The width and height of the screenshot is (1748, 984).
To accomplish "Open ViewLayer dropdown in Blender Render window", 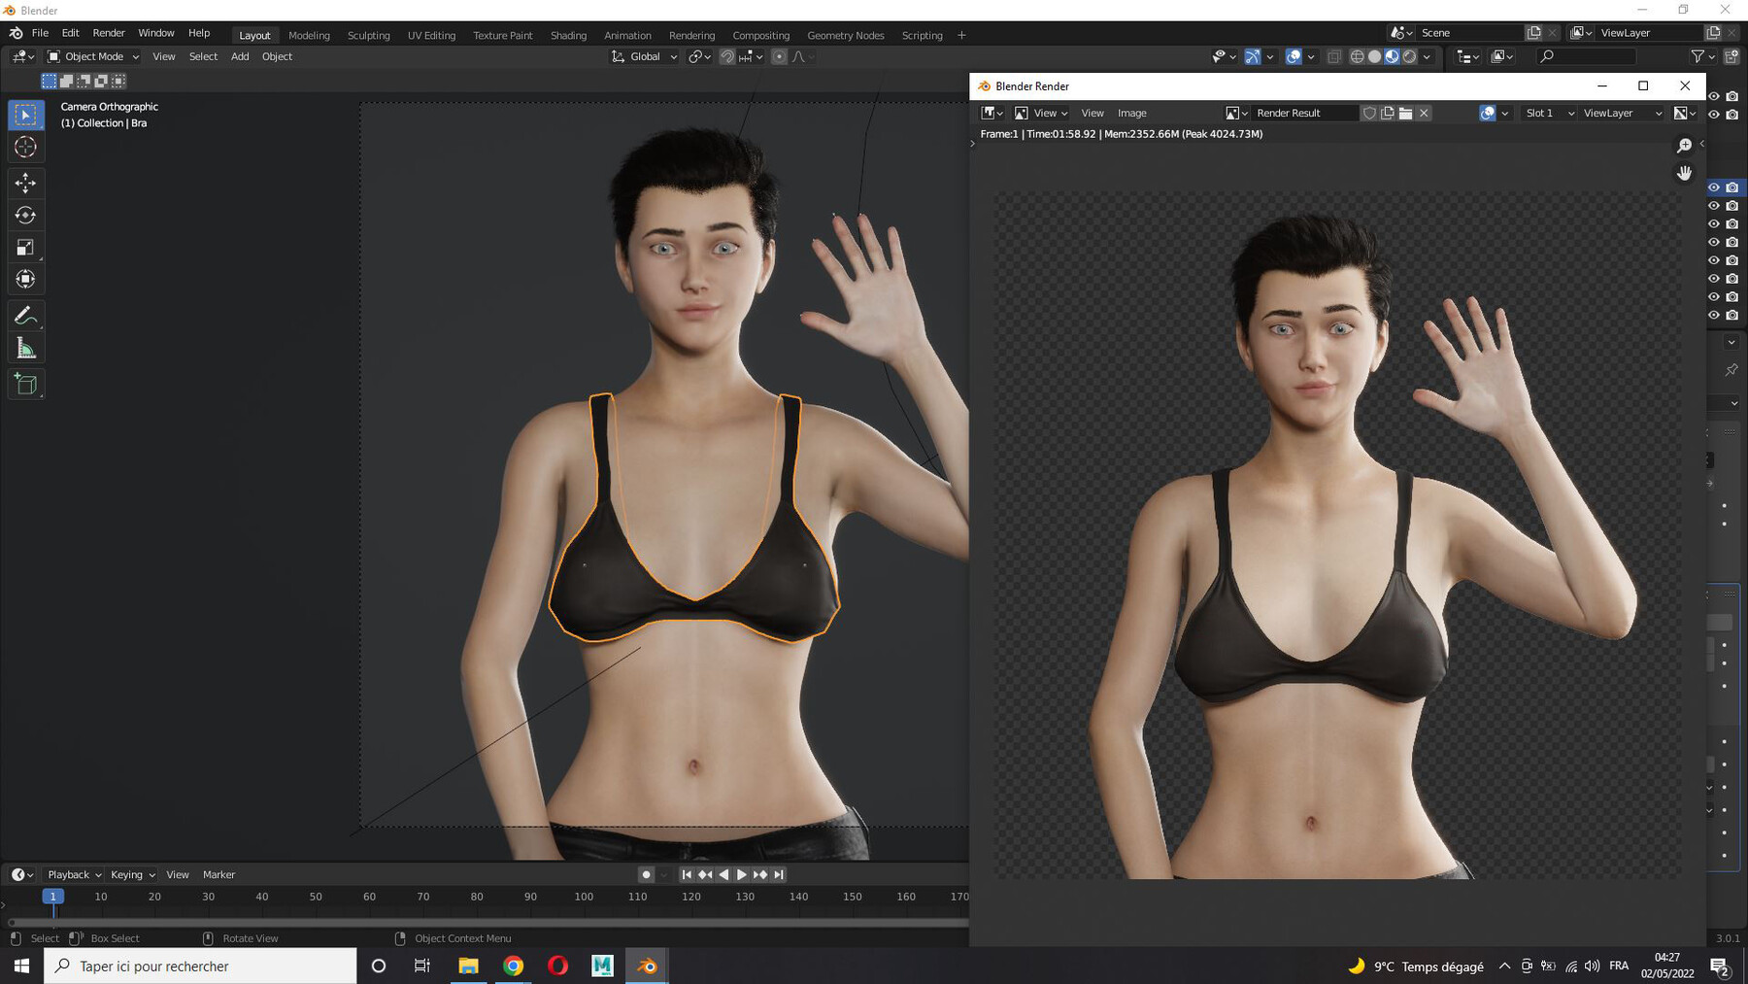I will click(x=1621, y=113).
